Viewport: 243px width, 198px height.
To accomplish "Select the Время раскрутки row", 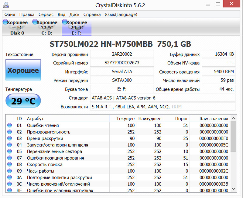I will pyautogui.click(x=118, y=138).
